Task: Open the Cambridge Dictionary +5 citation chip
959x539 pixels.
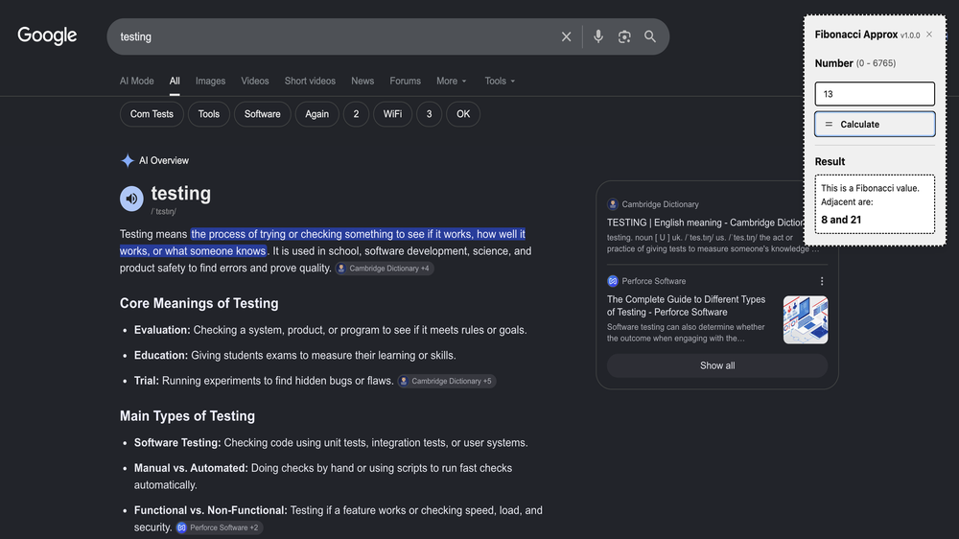Action: click(x=447, y=381)
